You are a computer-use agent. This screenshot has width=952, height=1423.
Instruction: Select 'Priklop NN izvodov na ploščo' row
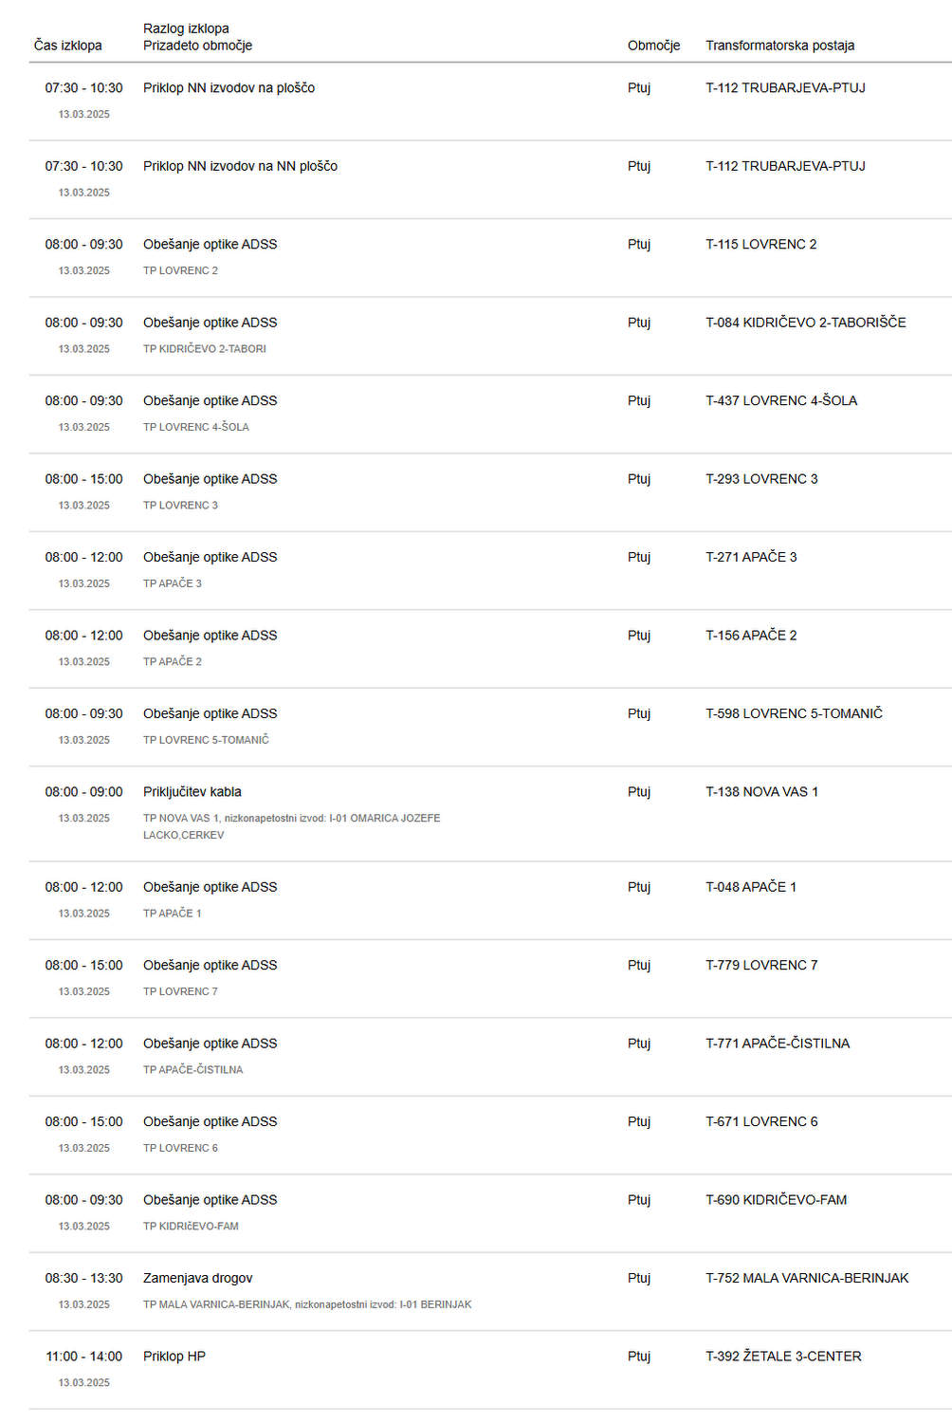pos(490,102)
